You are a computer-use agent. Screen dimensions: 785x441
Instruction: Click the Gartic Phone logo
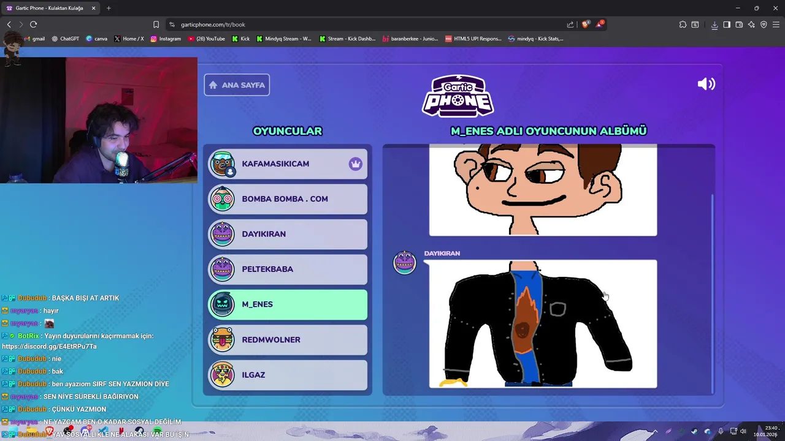[x=458, y=96]
